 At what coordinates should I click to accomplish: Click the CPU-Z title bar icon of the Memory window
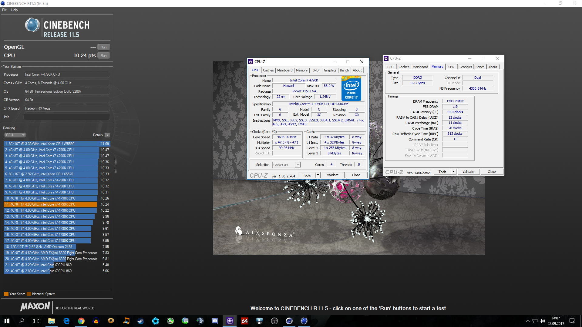386,58
